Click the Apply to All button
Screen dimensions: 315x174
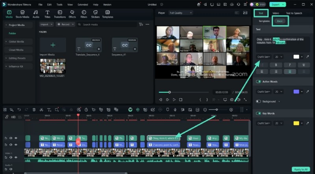point(300,169)
